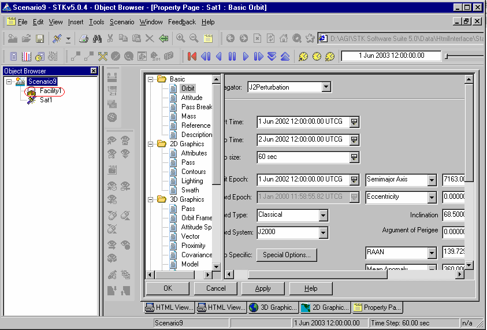This screenshot has width=487, height=330.
Task: Click the binoculars Find icon
Action: click(x=97, y=39)
